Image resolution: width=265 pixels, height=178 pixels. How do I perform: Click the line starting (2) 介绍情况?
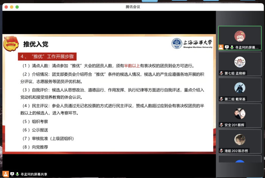(x=112, y=78)
